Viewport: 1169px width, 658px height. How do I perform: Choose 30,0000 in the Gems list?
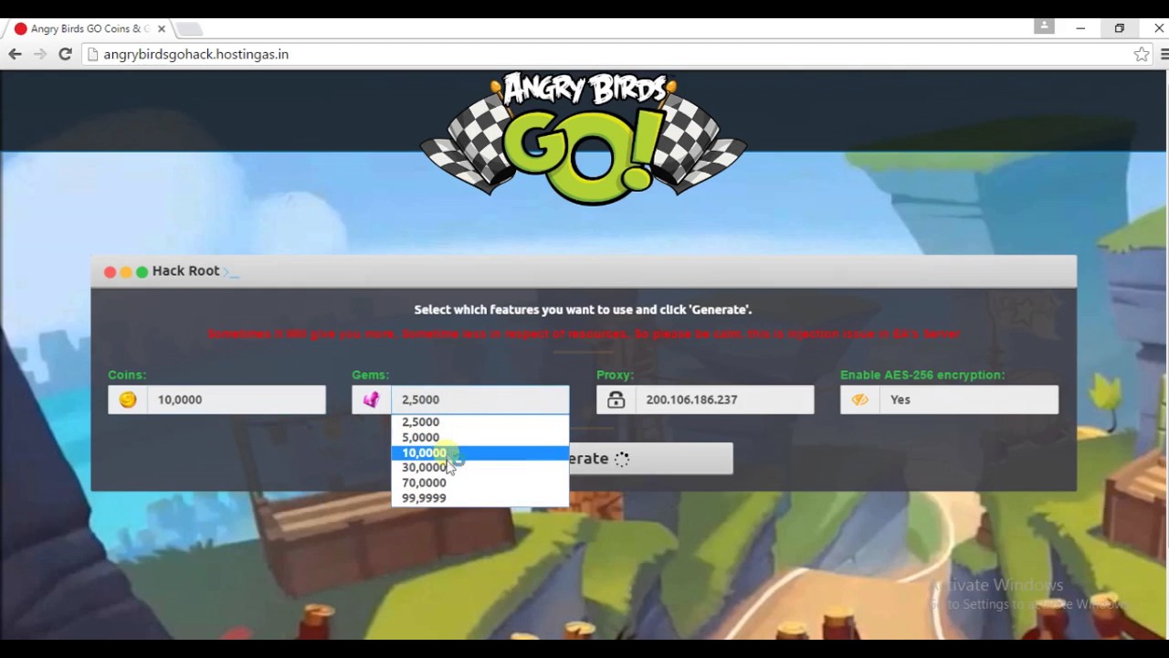click(480, 468)
